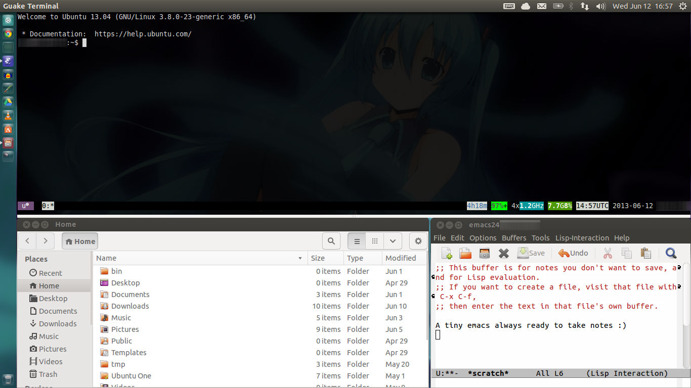The height and width of the screenshot is (388, 691).
Task: Click the emacs Open Directory drawer icon
Action: pyautogui.click(x=485, y=253)
